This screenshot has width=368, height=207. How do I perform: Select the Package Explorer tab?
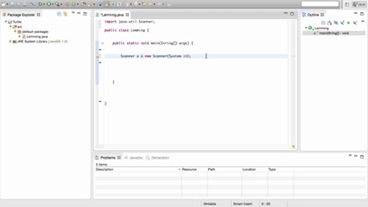click(x=21, y=14)
